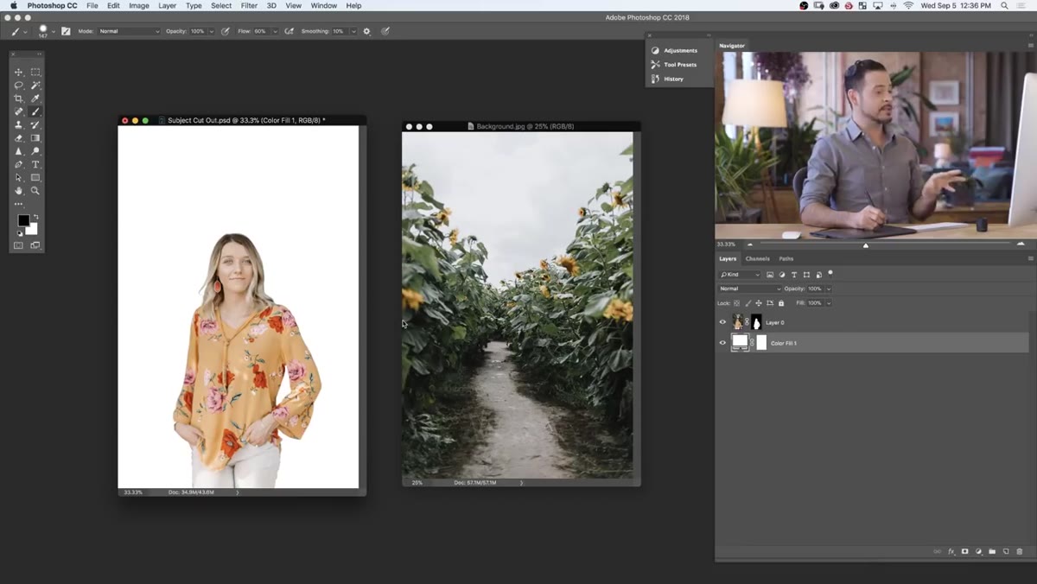Image resolution: width=1037 pixels, height=584 pixels.
Task: Select the Clone Stamp tool
Action: (18, 125)
